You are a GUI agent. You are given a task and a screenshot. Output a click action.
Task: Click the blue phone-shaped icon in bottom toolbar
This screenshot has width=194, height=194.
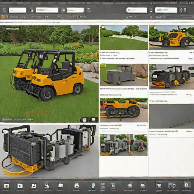(93, 186)
